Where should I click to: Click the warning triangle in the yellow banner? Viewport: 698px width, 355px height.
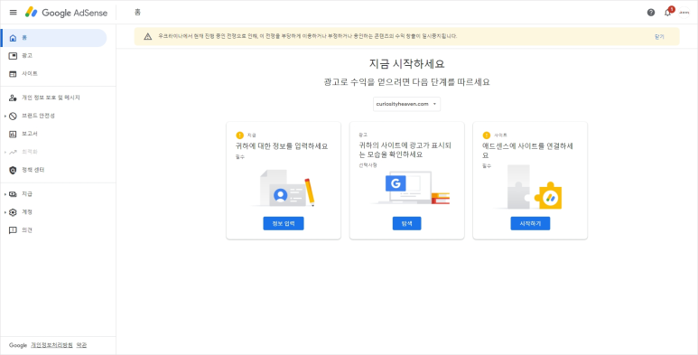(148, 36)
